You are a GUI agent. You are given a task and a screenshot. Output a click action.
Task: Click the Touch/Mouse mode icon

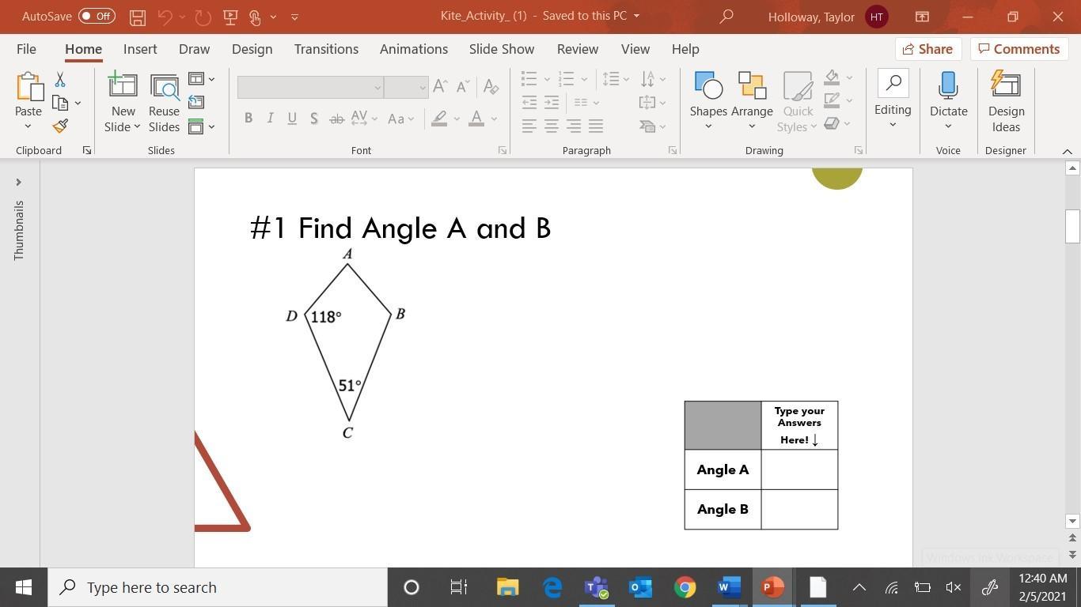tap(255, 17)
